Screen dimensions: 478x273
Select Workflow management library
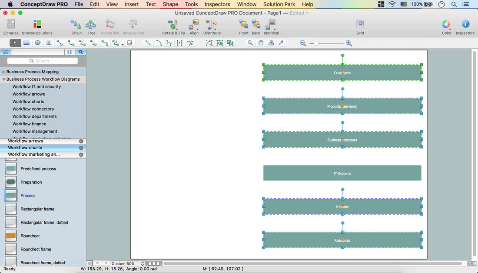35,132
